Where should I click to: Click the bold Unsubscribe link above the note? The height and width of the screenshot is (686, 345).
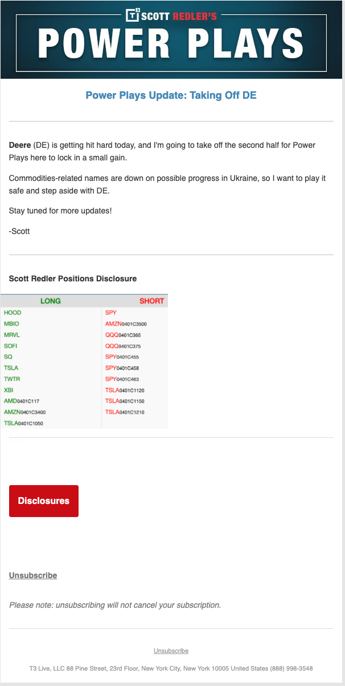(x=33, y=575)
